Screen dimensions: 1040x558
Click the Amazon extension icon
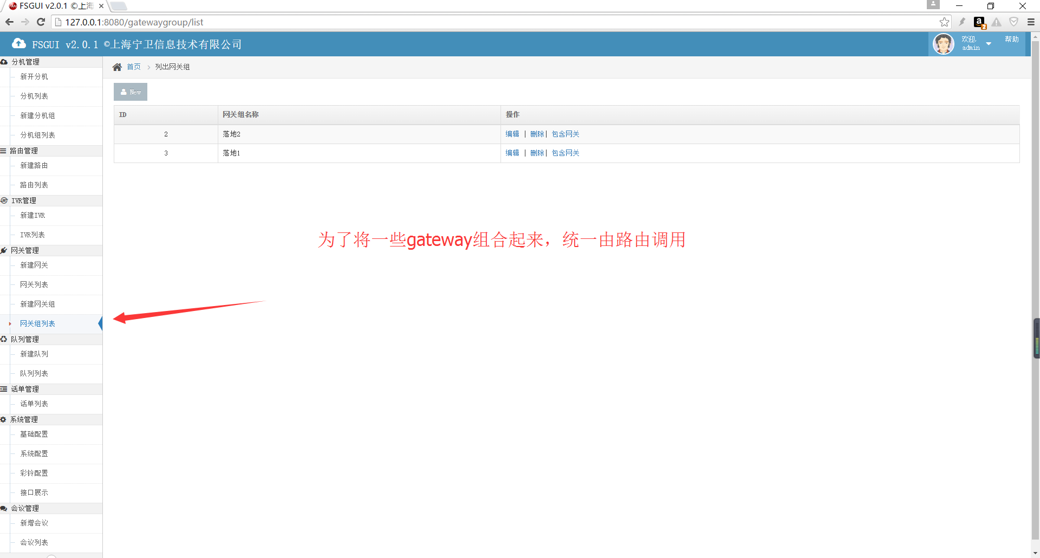pos(979,22)
